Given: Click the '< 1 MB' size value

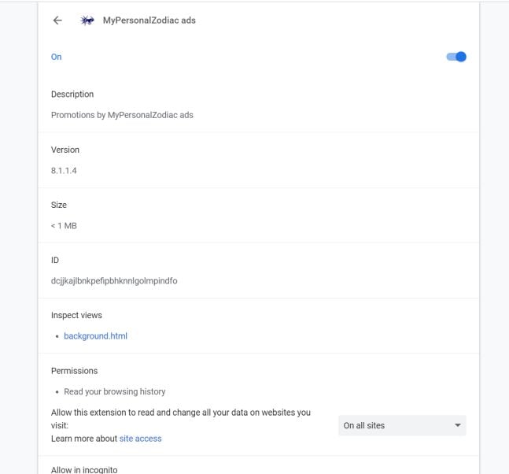Looking at the screenshot, I should coord(64,225).
